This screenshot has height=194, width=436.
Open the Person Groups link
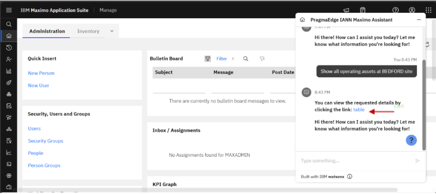44,166
